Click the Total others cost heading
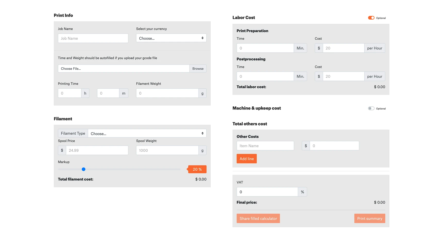 tap(250, 124)
